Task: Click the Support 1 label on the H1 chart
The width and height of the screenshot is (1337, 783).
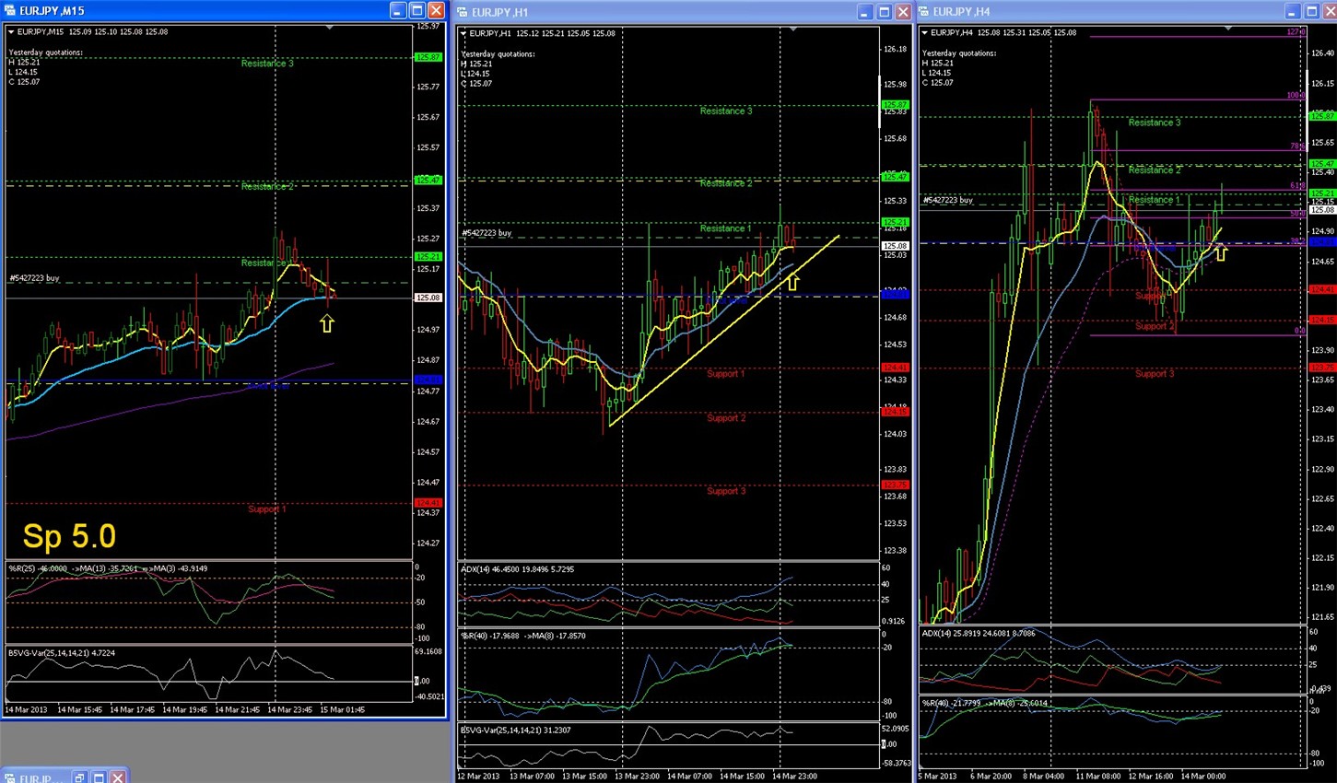Action: pyautogui.click(x=726, y=374)
